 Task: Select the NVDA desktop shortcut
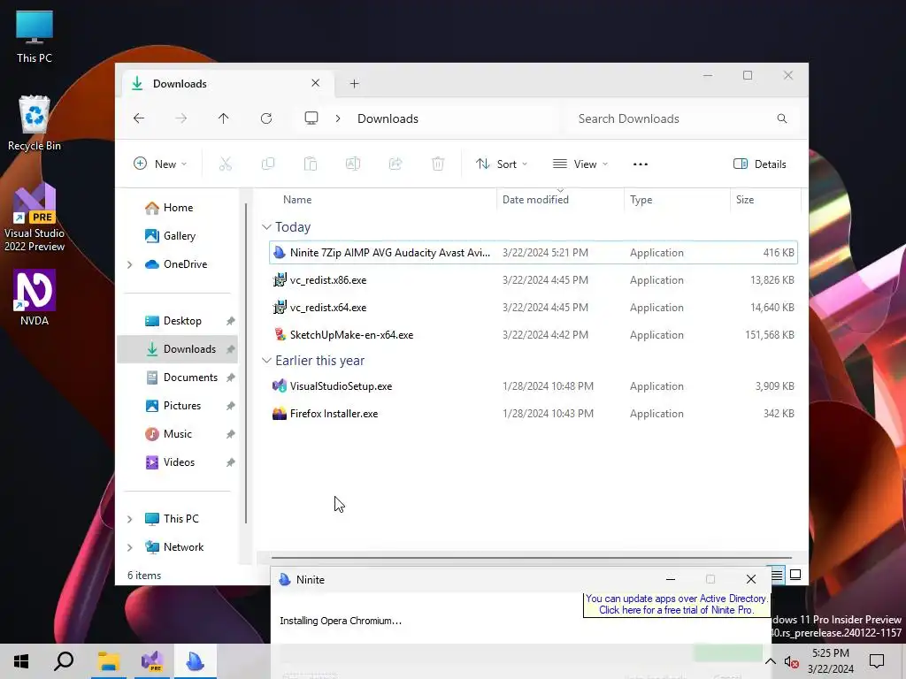click(35, 298)
